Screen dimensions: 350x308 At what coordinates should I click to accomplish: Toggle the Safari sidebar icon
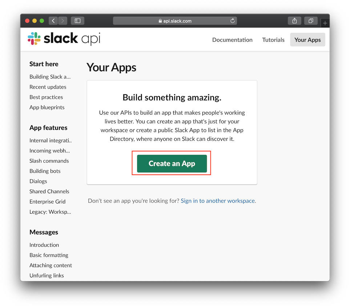pyautogui.click(x=77, y=21)
